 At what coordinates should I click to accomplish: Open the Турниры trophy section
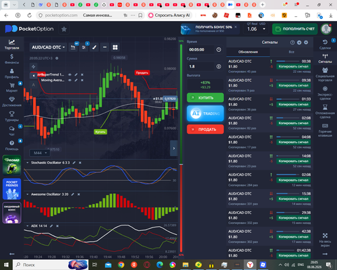point(11,116)
